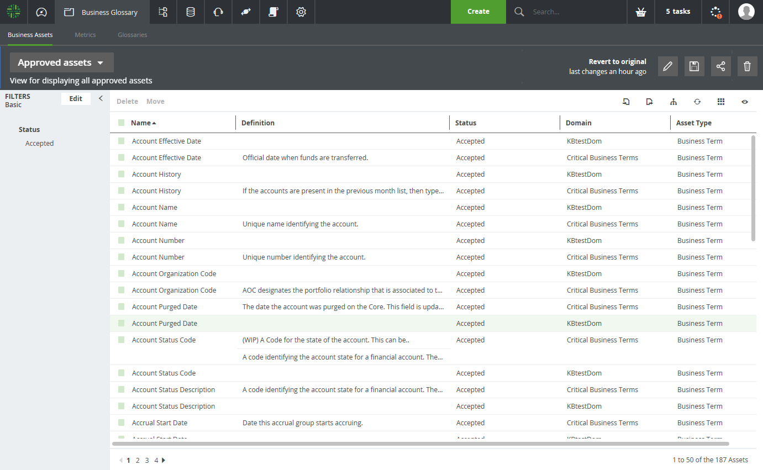The image size is (763, 470).
Task: Select checkbox for Account Purged Date KBtestDom row
Action: point(121,323)
